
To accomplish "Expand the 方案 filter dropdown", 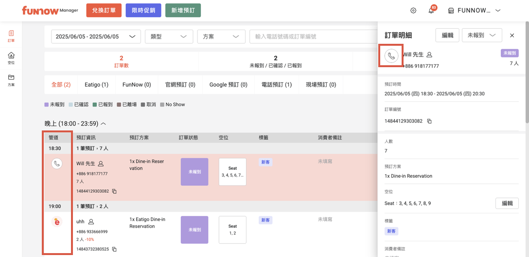I will tap(221, 37).
